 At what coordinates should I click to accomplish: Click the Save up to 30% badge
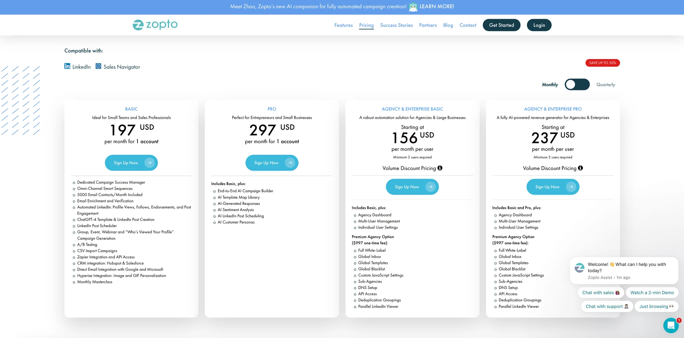[x=603, y=63]
